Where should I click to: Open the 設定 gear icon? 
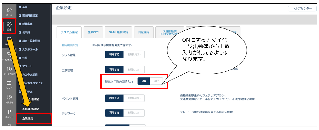pyautogui.click(x=9, y=26)
